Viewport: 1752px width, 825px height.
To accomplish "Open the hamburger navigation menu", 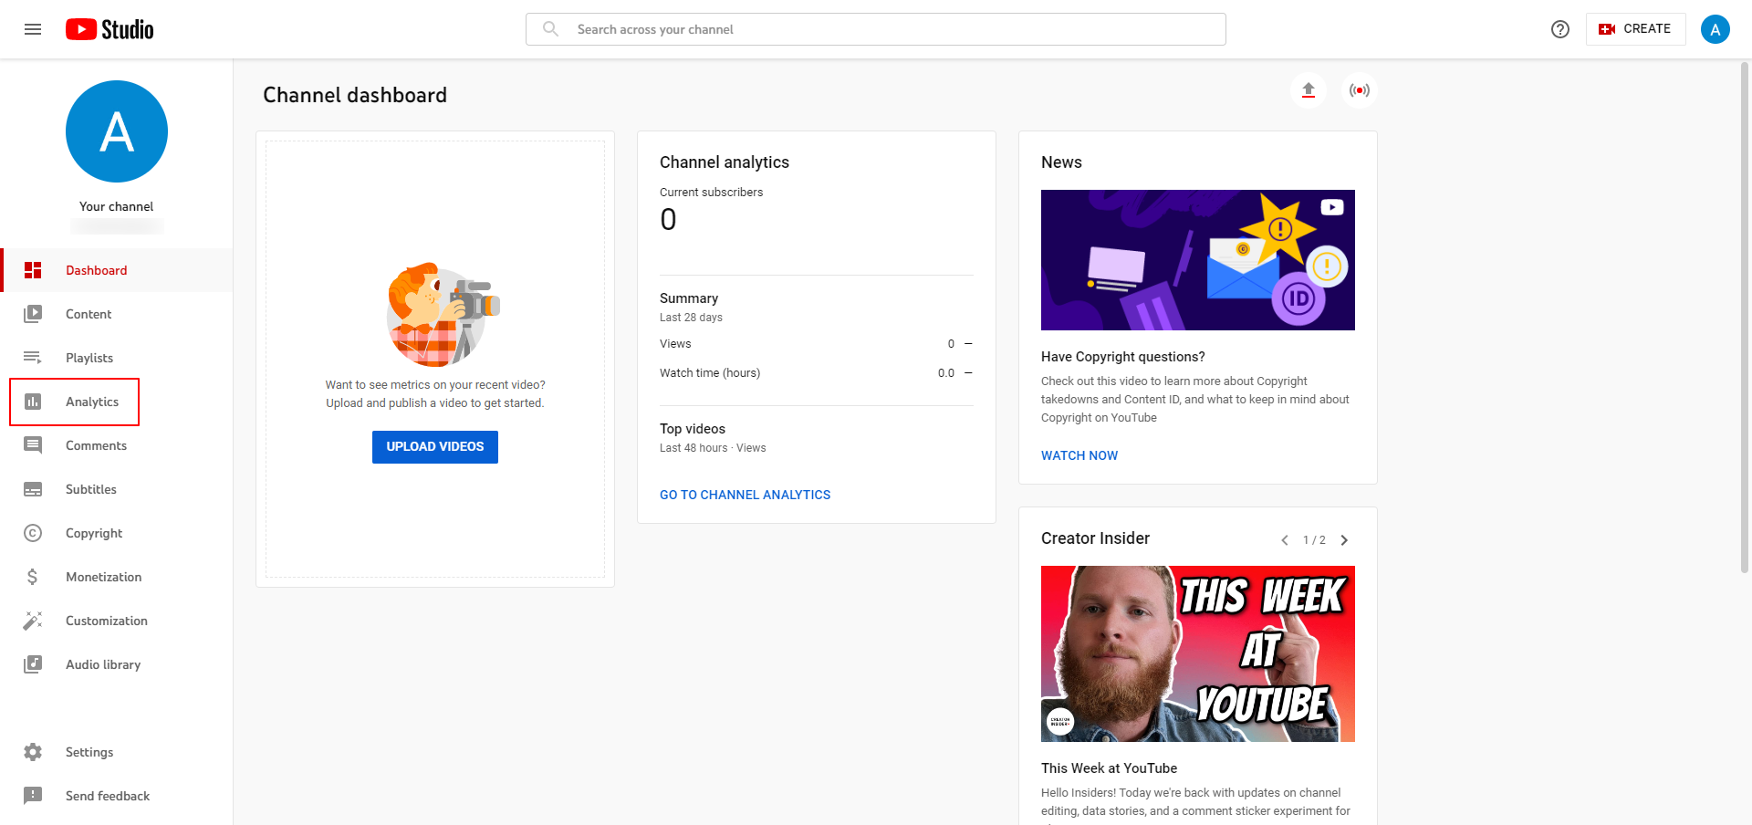I will click(33, 29).
